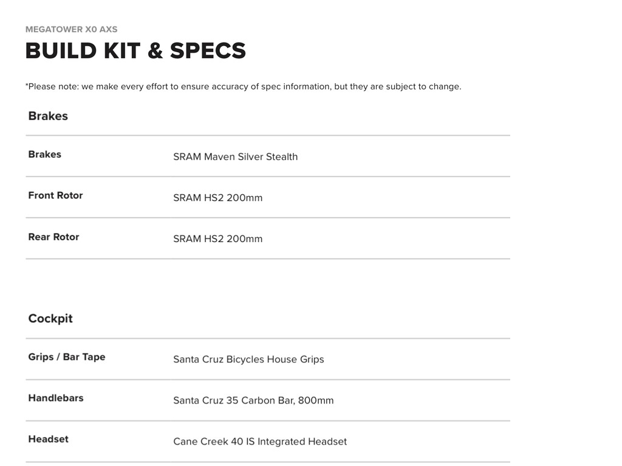The image size is (622, 466).
Task: Click the spec accuracy disclaimer note
Action: coord(243,86)
